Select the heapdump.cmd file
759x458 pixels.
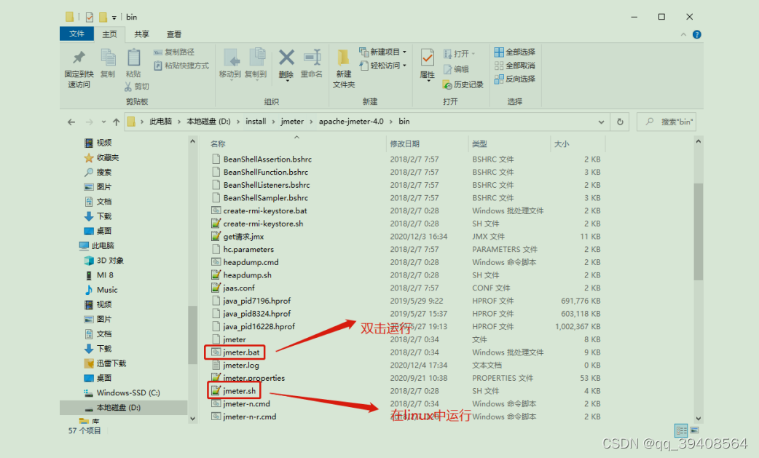click(x=245, y=262)
